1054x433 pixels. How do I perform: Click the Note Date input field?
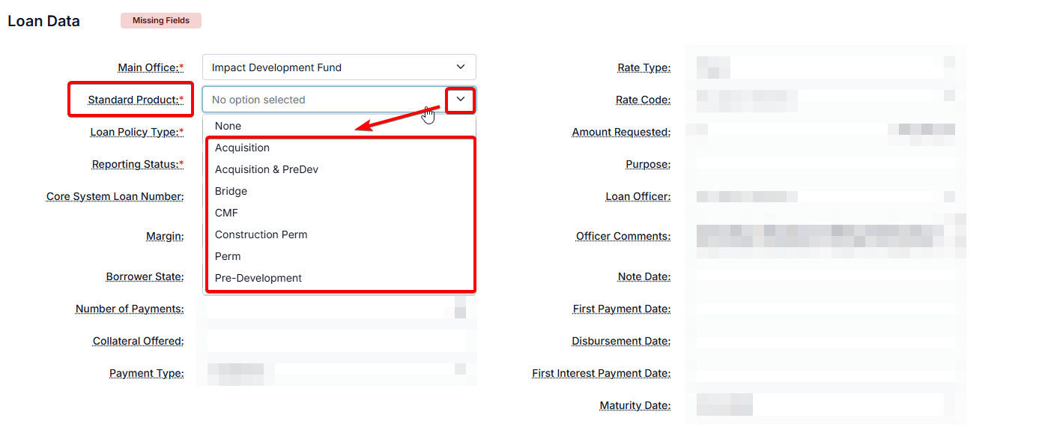point(824,276)
